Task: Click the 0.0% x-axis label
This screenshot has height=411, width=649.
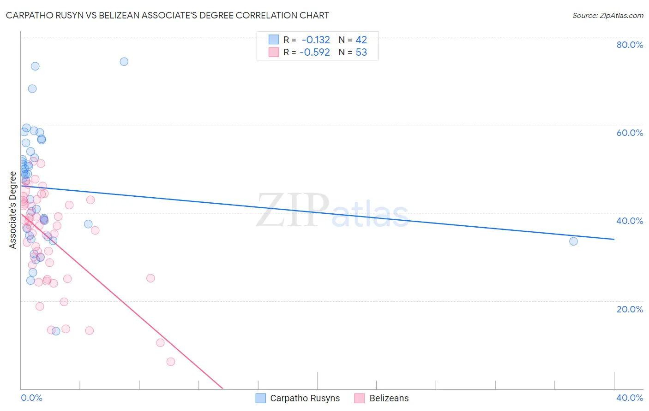Action: pos(31,398)
